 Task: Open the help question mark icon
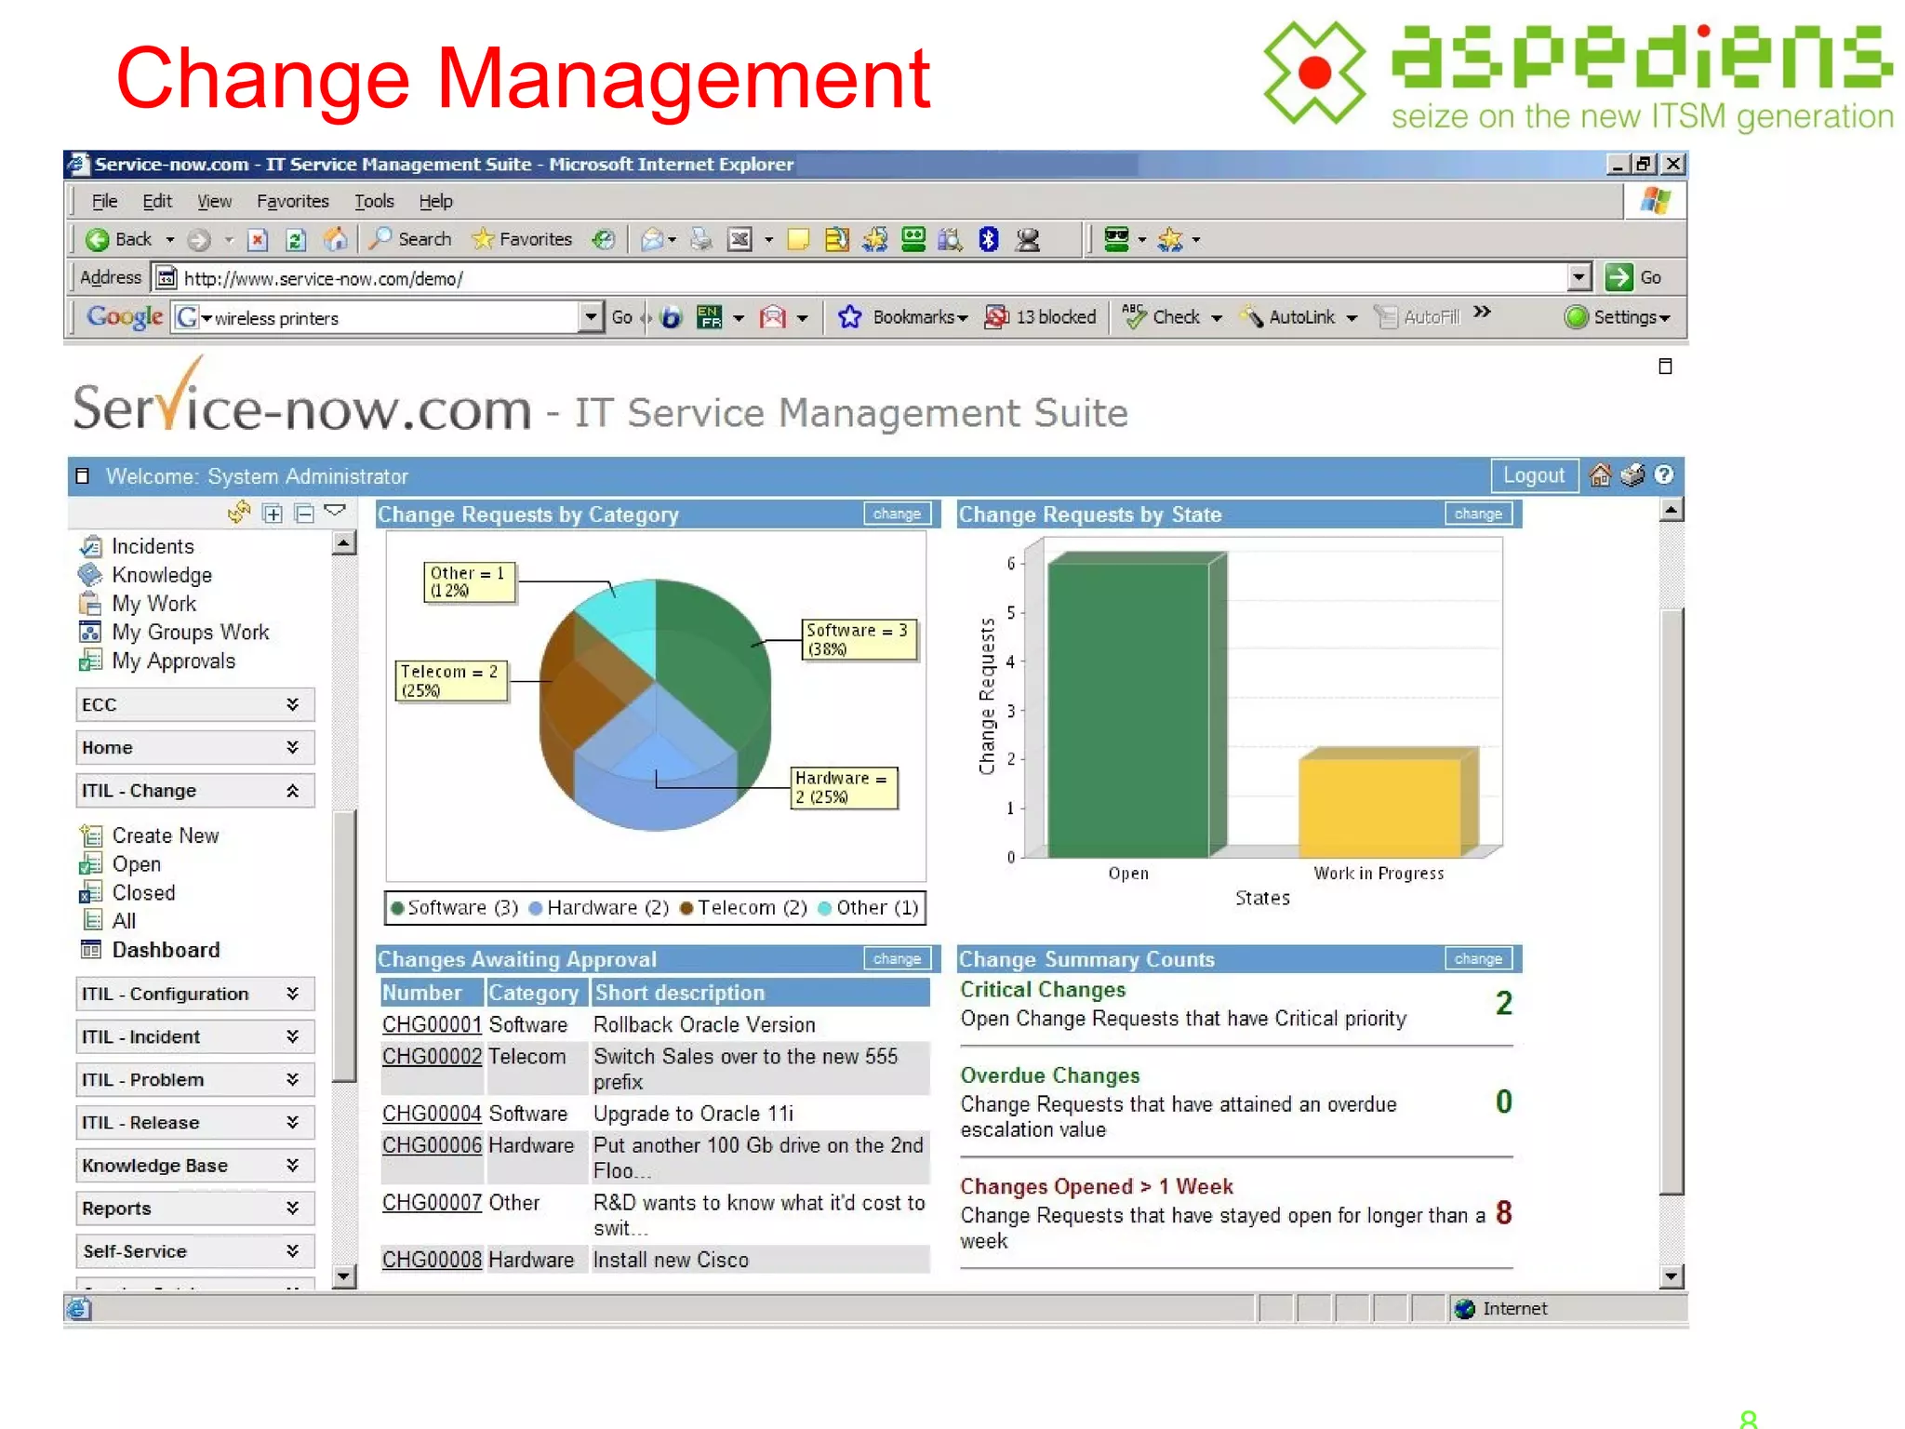point(1664,475)
